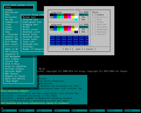The width and height of the screenshot is (141, 113).
Task: Open the foreground 256 color palette
Action: 84,17
